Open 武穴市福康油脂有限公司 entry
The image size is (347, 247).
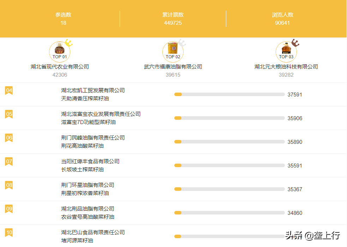(173, 67)
